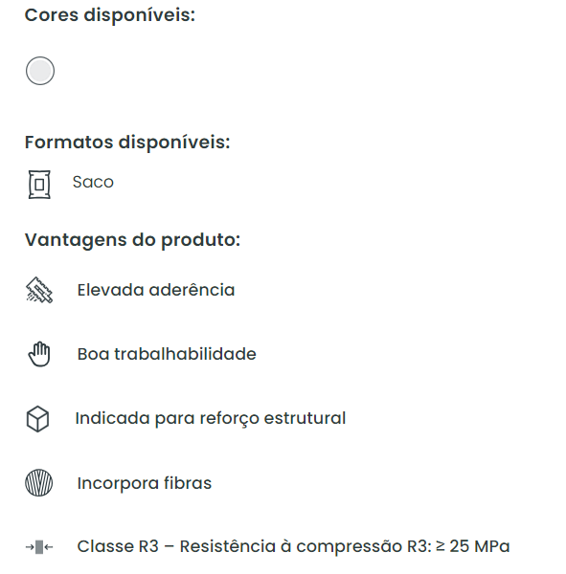Click the Vantagens do produto heading
The width and height of the screenshot is (566, 574).
coord(132,240)
